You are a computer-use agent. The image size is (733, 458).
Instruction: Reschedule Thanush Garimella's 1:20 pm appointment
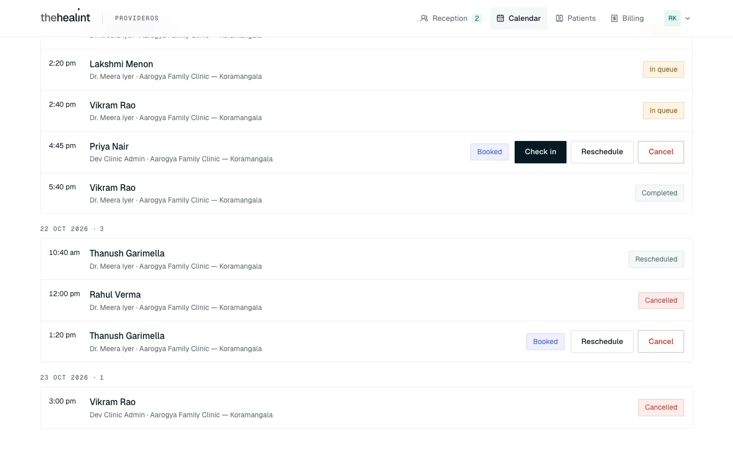click(x=602, y=341)
